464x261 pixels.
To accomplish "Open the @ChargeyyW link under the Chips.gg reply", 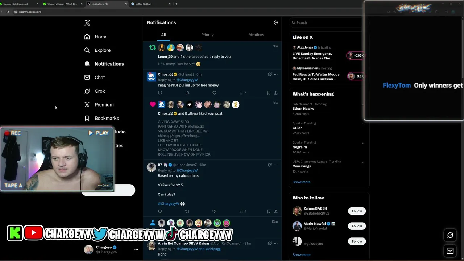I will point(187,80).
